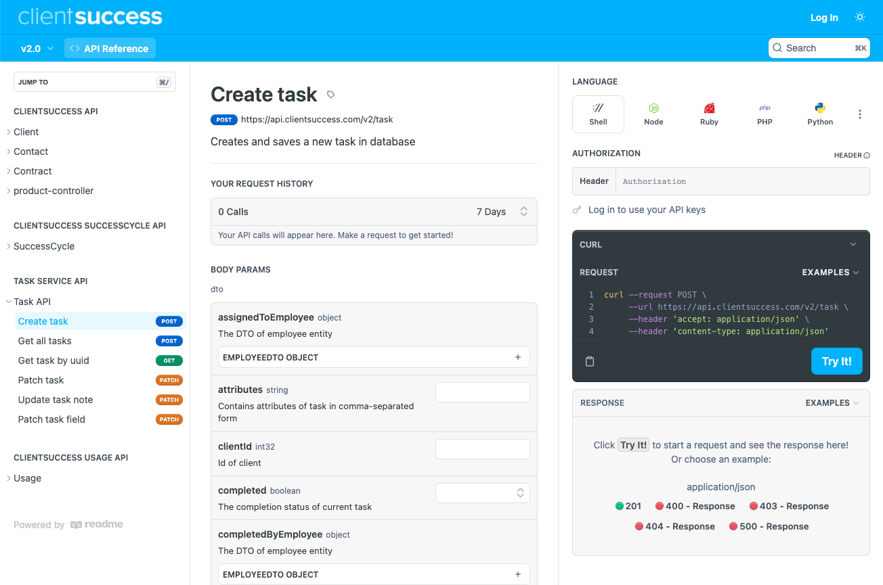Click the plus icon on assignedToEmployee object
The height and width of the screenshot is (585, 883).
pyautogui.click(x=518, y=357)
